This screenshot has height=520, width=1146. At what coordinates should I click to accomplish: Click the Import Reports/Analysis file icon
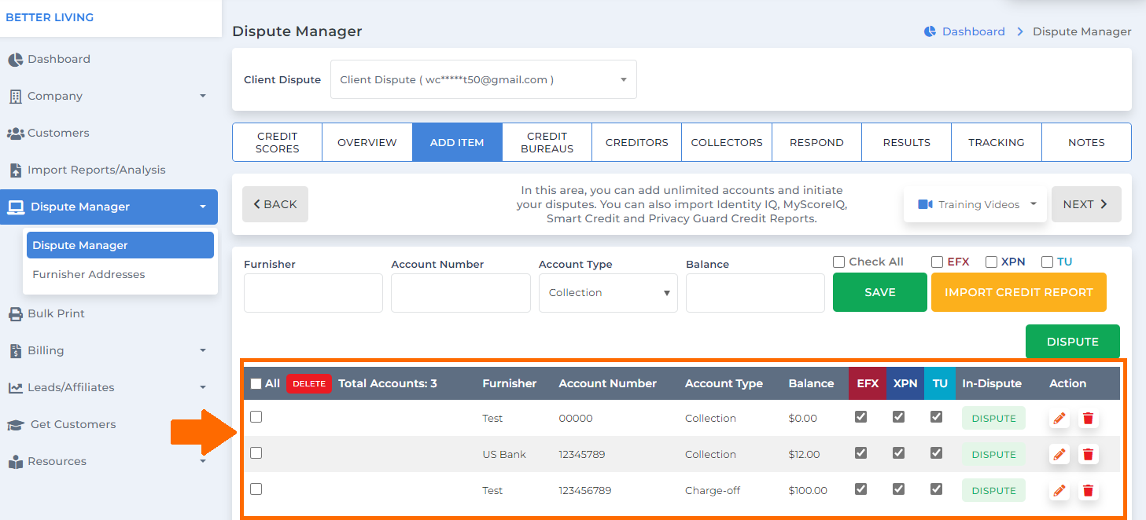point(15,170)
